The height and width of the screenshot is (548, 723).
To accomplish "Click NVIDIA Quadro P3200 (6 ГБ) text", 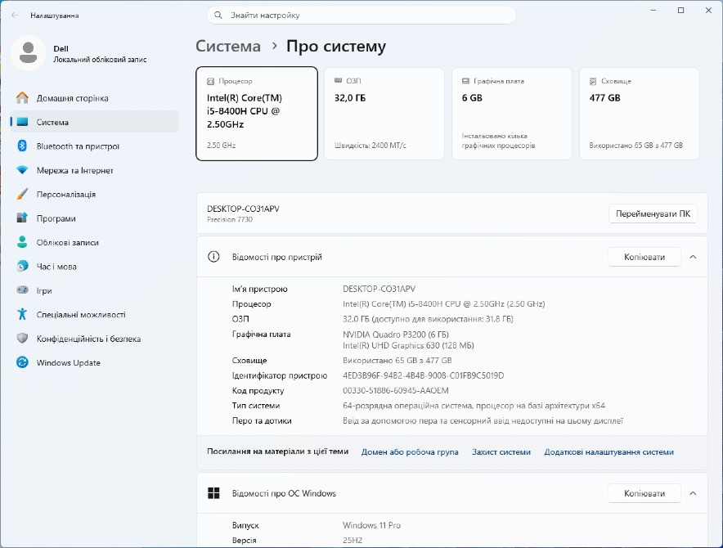I will (396, 334).
